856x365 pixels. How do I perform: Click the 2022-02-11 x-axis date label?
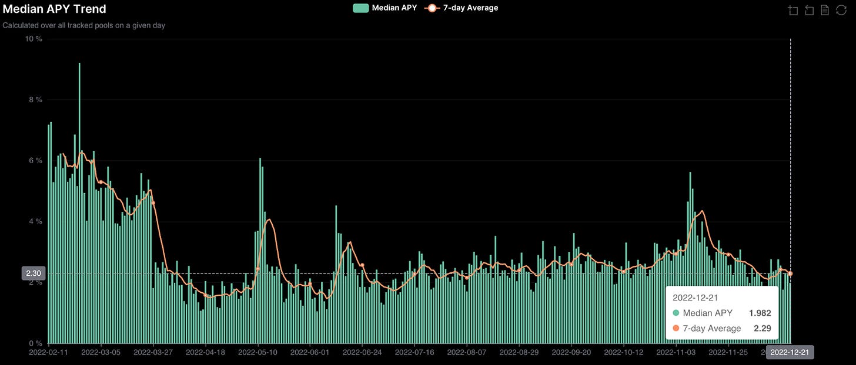(48, 353)
